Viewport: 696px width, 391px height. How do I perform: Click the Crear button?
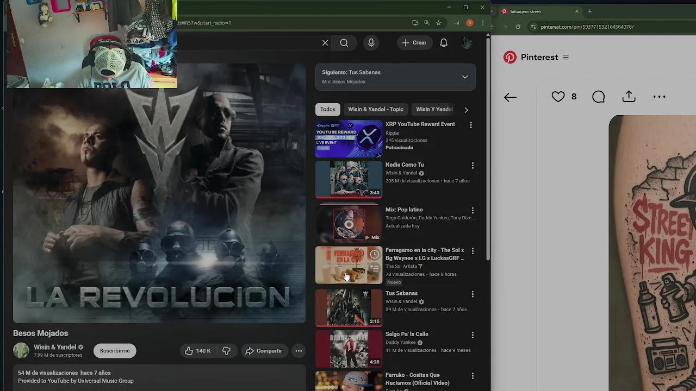point(414,43)
